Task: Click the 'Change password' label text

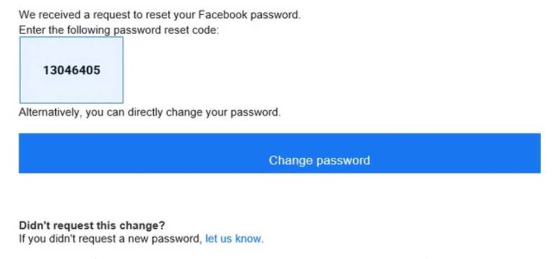Action: click(319, 160)
